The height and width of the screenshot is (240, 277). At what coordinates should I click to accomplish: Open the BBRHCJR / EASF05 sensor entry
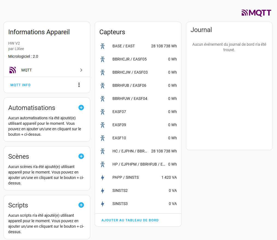point(138,59)
